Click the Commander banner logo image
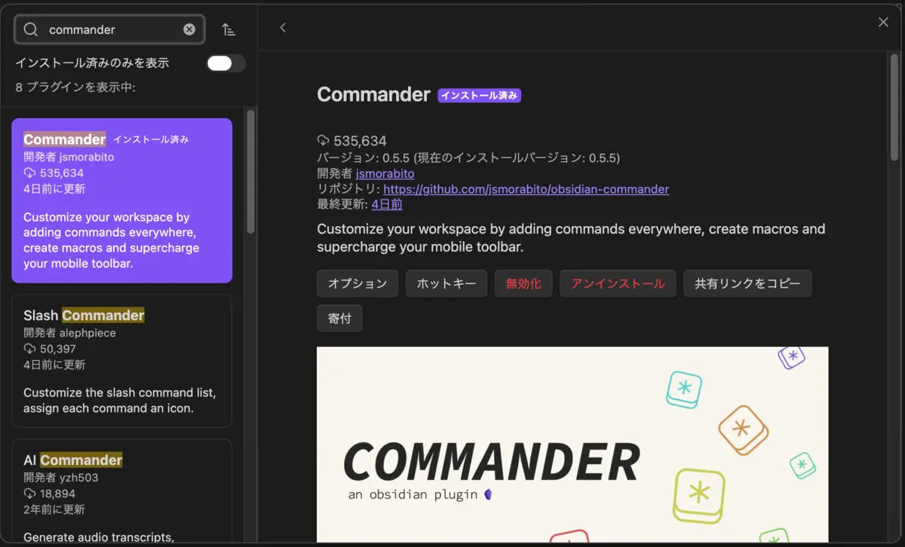 click(572, 445)
